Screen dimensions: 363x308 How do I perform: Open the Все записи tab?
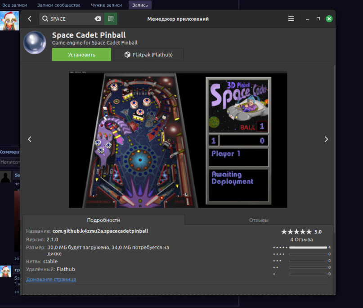14,5
